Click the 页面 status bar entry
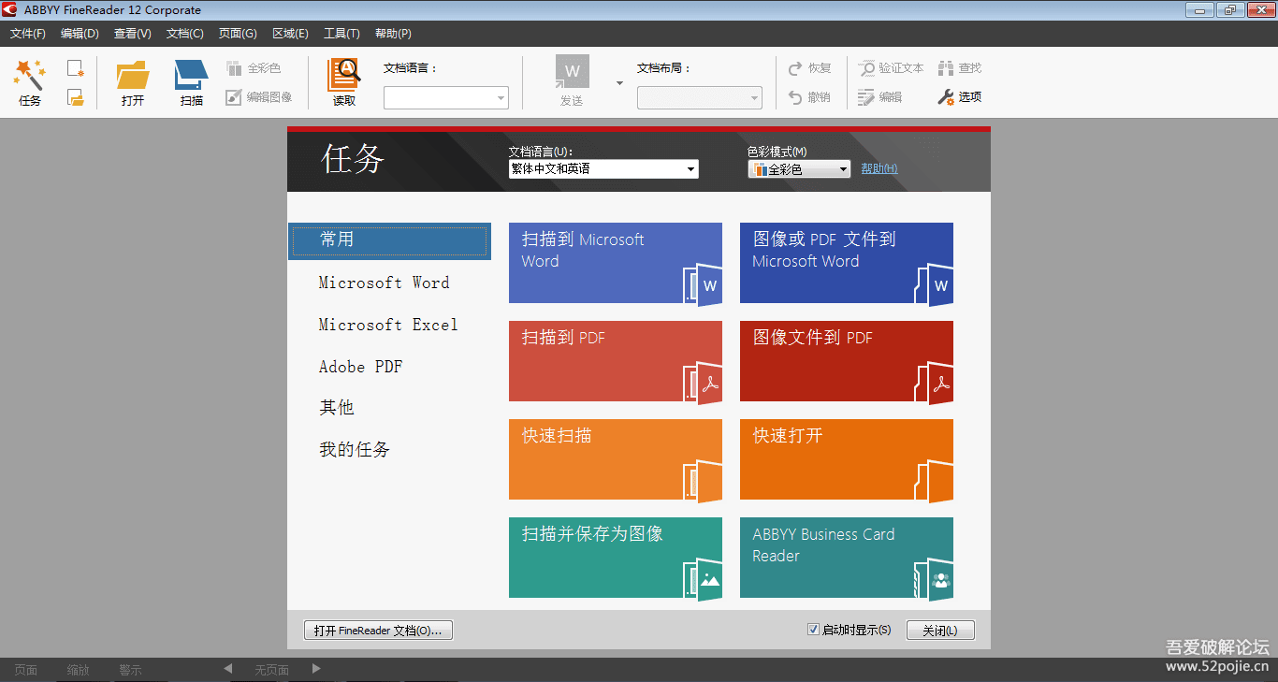The width and height of the screenshot is (1278, 682). [25, 670]
